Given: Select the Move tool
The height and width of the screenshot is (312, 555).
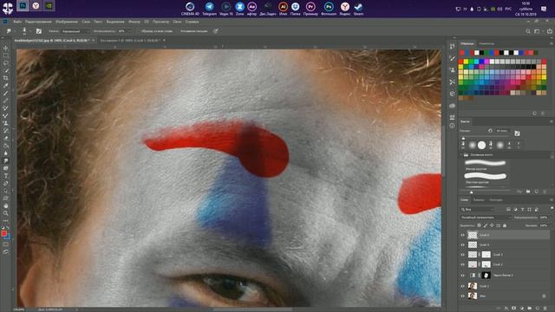Looking at the screenshot, I should [5, 48].
